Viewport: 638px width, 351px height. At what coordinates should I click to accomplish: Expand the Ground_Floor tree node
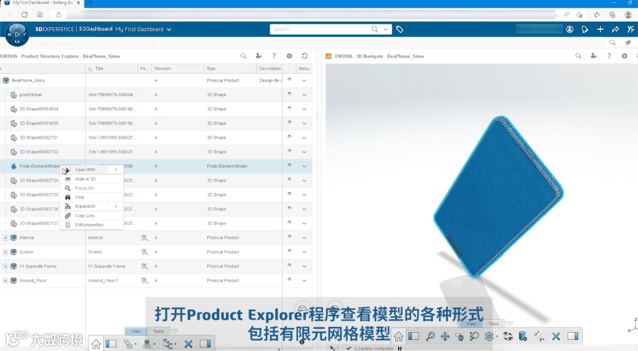(5, 280)
